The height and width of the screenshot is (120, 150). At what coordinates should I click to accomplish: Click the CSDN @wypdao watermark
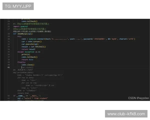coord(138,98)
